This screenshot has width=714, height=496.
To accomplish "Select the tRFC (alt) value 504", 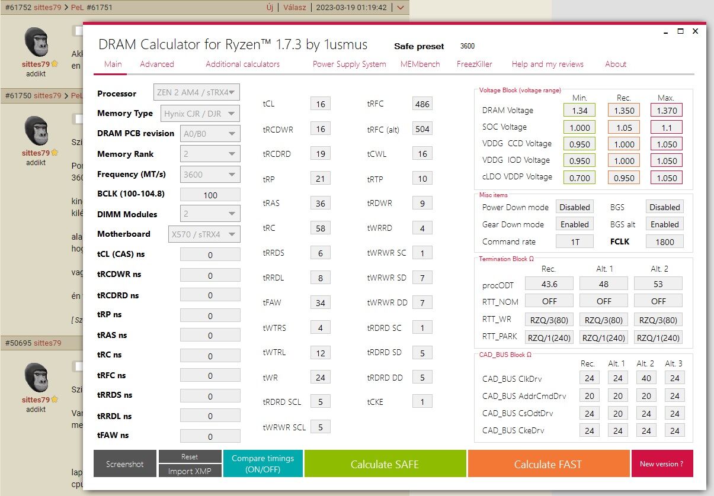I will pyautogui.click(x=422, y=129).
